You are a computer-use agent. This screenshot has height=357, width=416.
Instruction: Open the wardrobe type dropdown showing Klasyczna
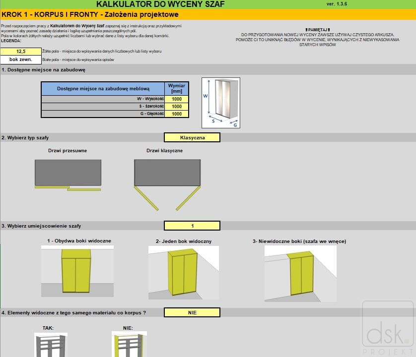click(x=192, y=137)
